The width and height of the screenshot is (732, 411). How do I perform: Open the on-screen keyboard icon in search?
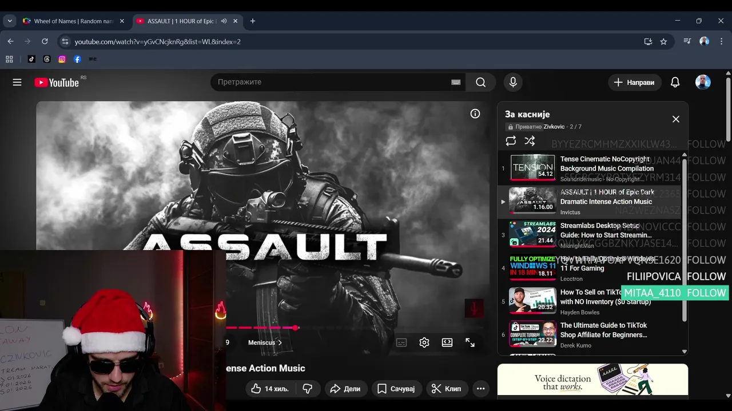456,82
